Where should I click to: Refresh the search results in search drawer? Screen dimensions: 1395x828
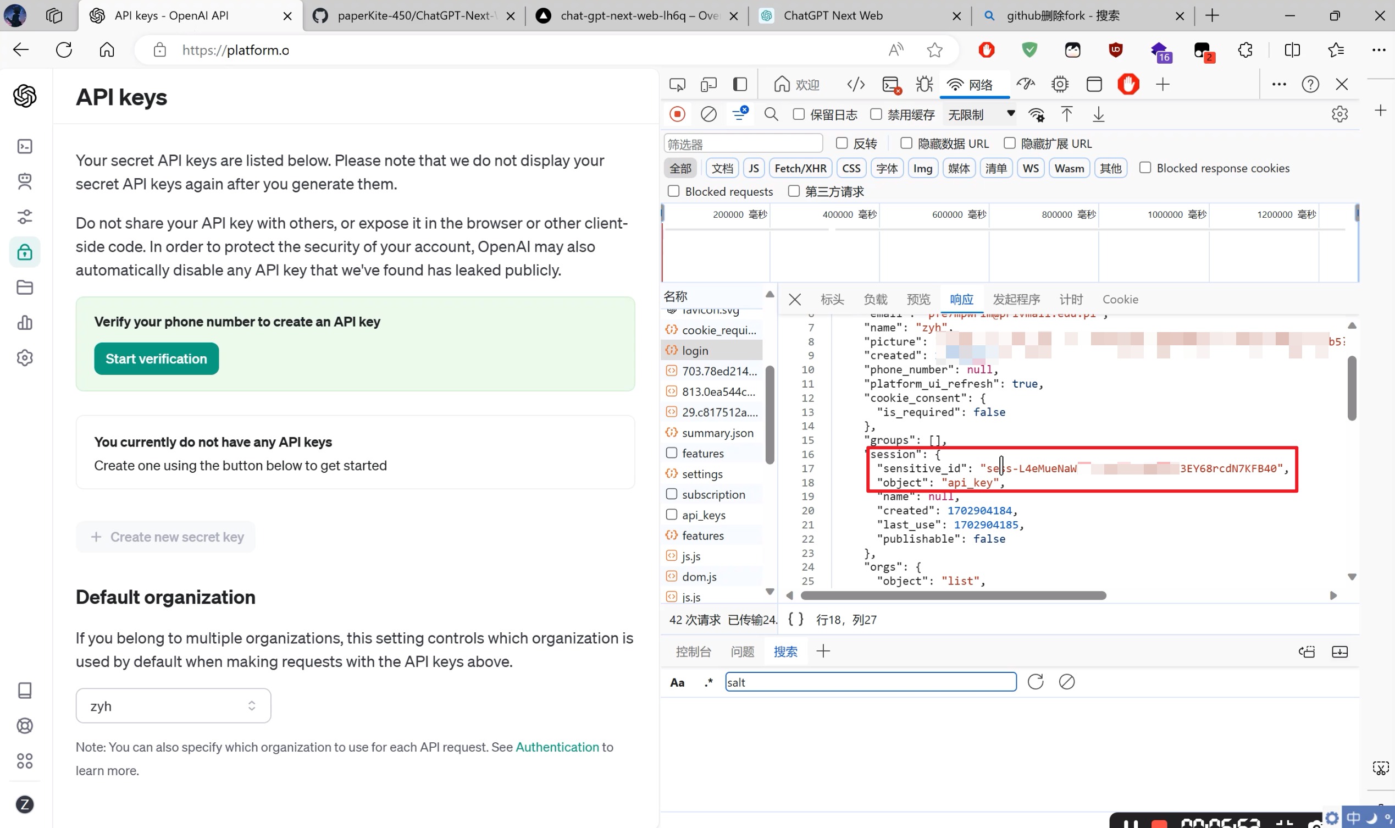tap(1036, 682)
